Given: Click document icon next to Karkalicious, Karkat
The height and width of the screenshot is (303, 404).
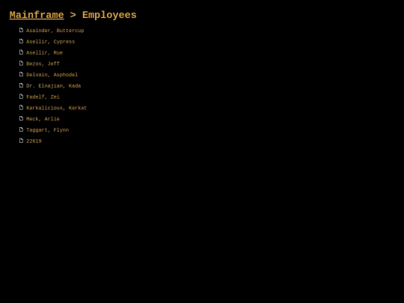Looking at the screenshot, I should click(21, 108).
